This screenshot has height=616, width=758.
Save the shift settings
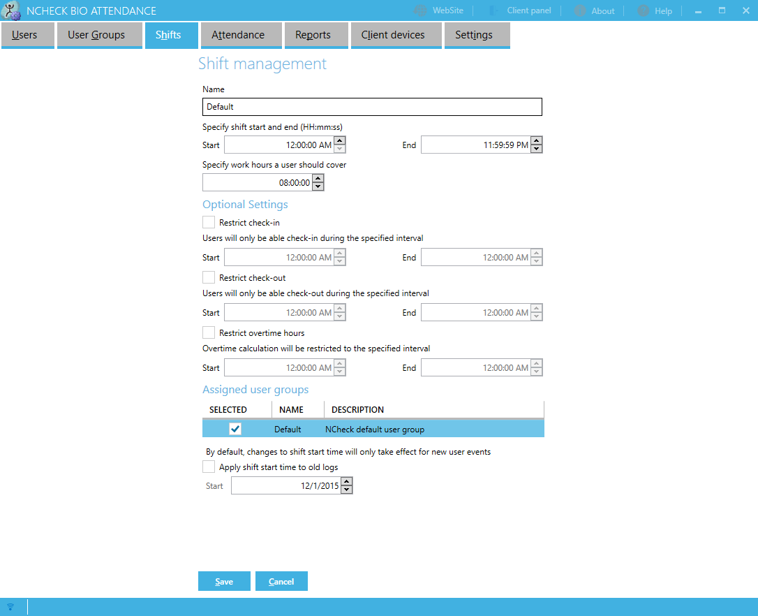point(224,581)
